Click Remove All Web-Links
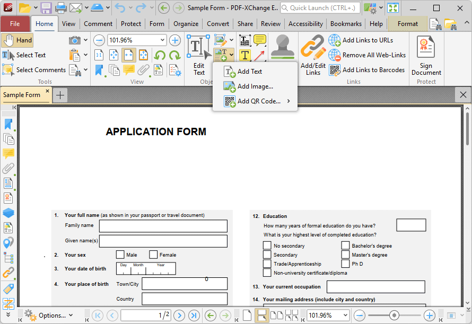 (367, 55)
